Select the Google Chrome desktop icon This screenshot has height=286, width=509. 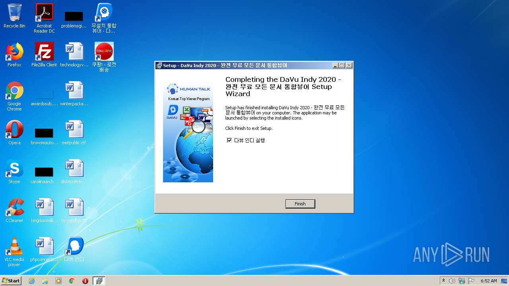[14, 96]
